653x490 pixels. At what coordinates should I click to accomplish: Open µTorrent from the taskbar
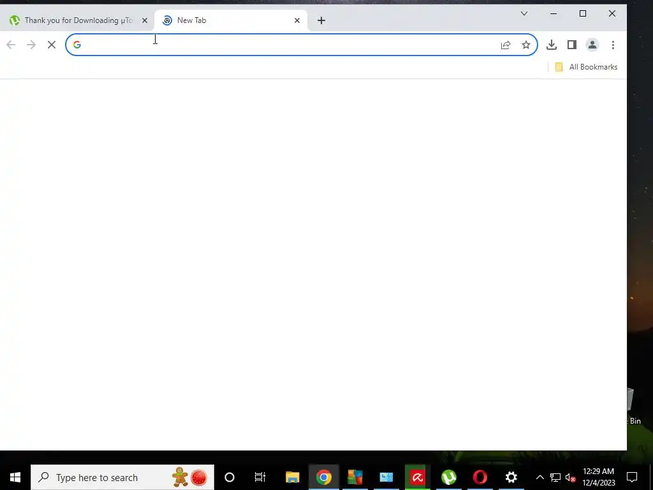coord(449,477)
